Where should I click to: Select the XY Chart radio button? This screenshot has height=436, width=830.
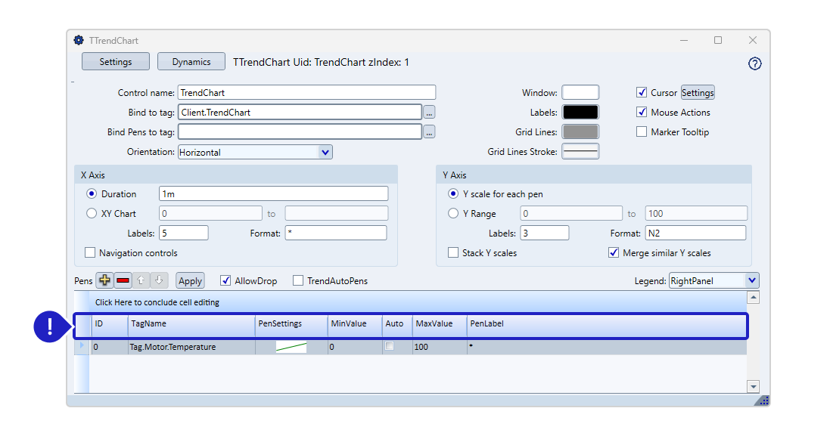click(92, 214)
